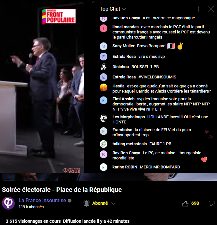Click Hestia's orange avatar in chat

point(104,87)
